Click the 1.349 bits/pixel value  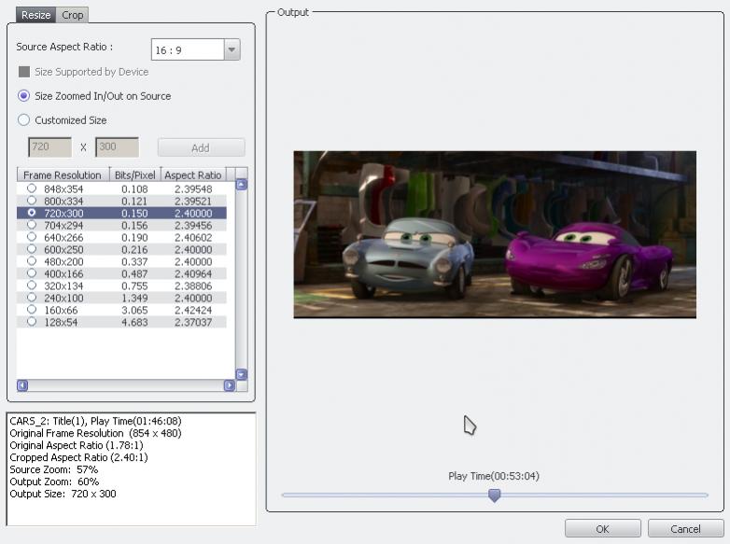[134, 298]
